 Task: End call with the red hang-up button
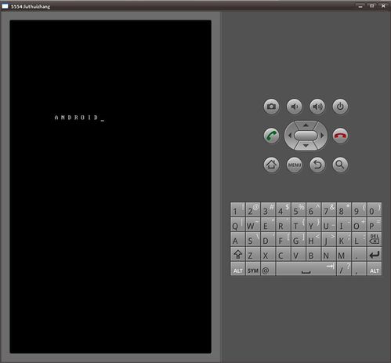tap(340, 136)
